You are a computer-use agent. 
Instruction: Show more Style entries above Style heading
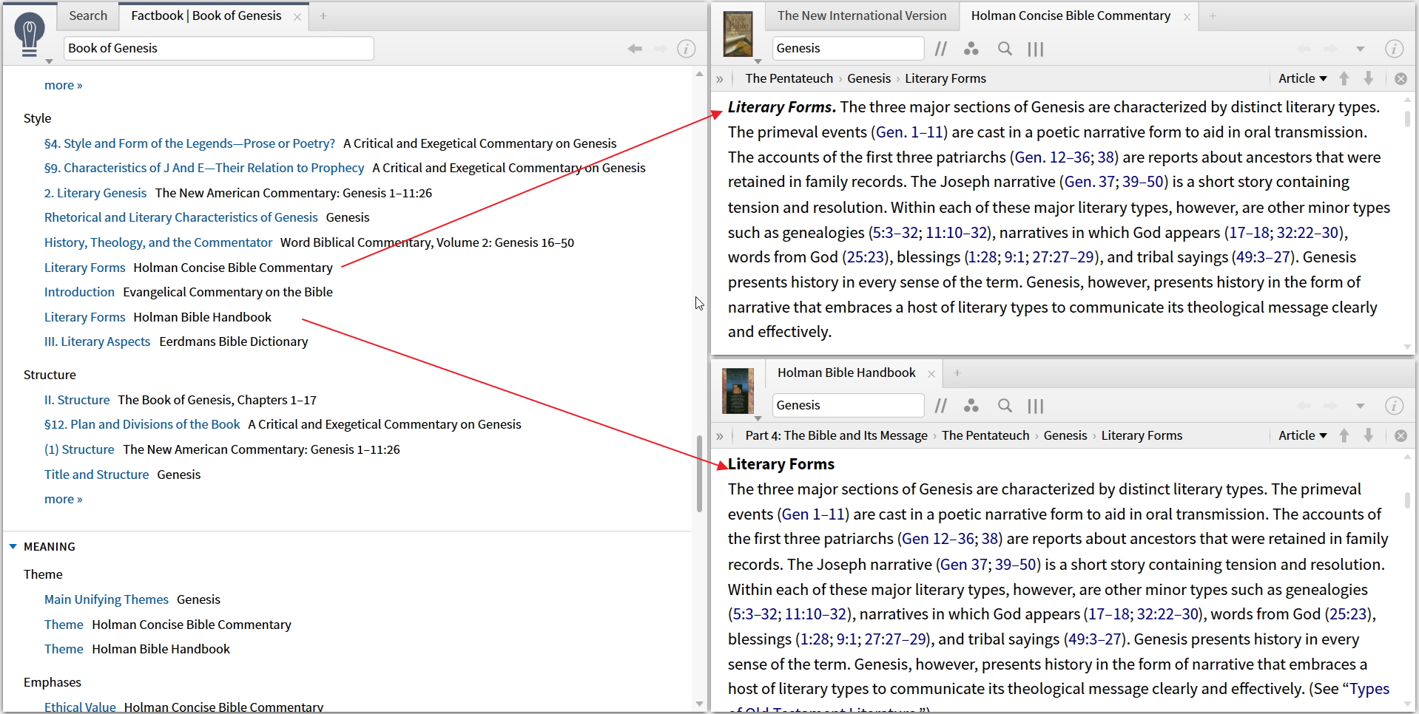(x=63, y=85)
